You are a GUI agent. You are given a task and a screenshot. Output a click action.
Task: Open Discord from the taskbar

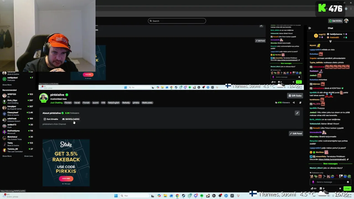pyautogui.click(x=196, y=196)
